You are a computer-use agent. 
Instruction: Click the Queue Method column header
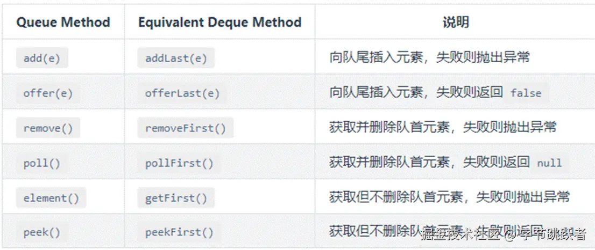(x=63, y=23)
